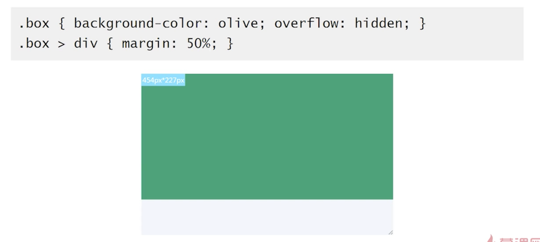Click the textarea resize grip handle
The height and width of the screenshot is (242, 540).
tap(390, 233)
